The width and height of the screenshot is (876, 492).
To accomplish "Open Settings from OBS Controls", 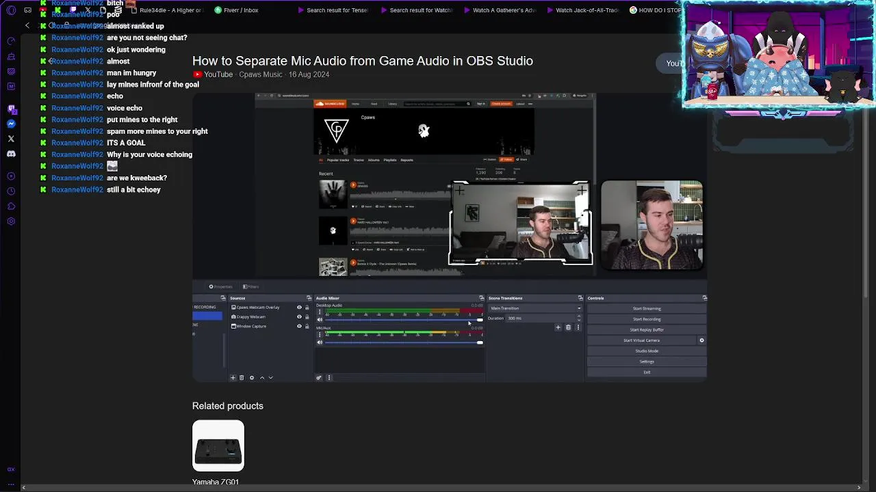I will click(x=647, y=361).
